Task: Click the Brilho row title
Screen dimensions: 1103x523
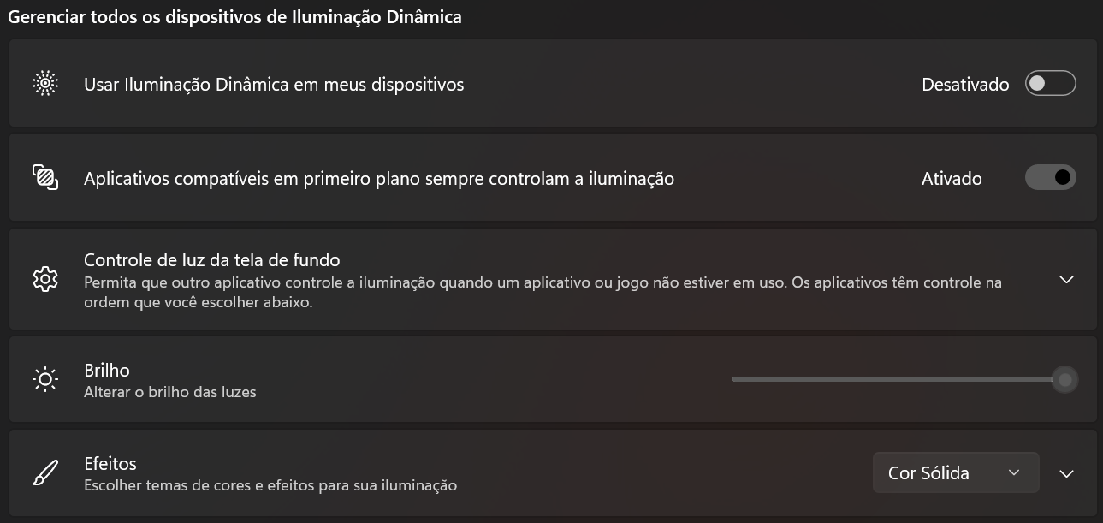Action: [107, 370]
